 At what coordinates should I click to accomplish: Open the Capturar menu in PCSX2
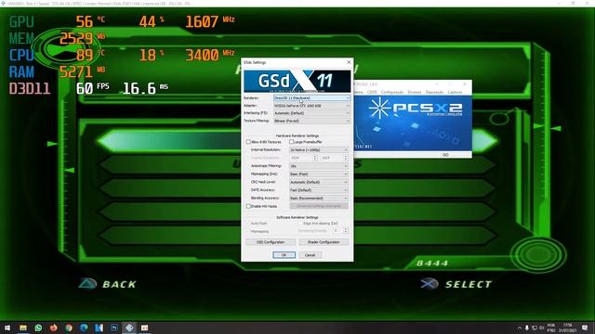[x=455, y=92]
